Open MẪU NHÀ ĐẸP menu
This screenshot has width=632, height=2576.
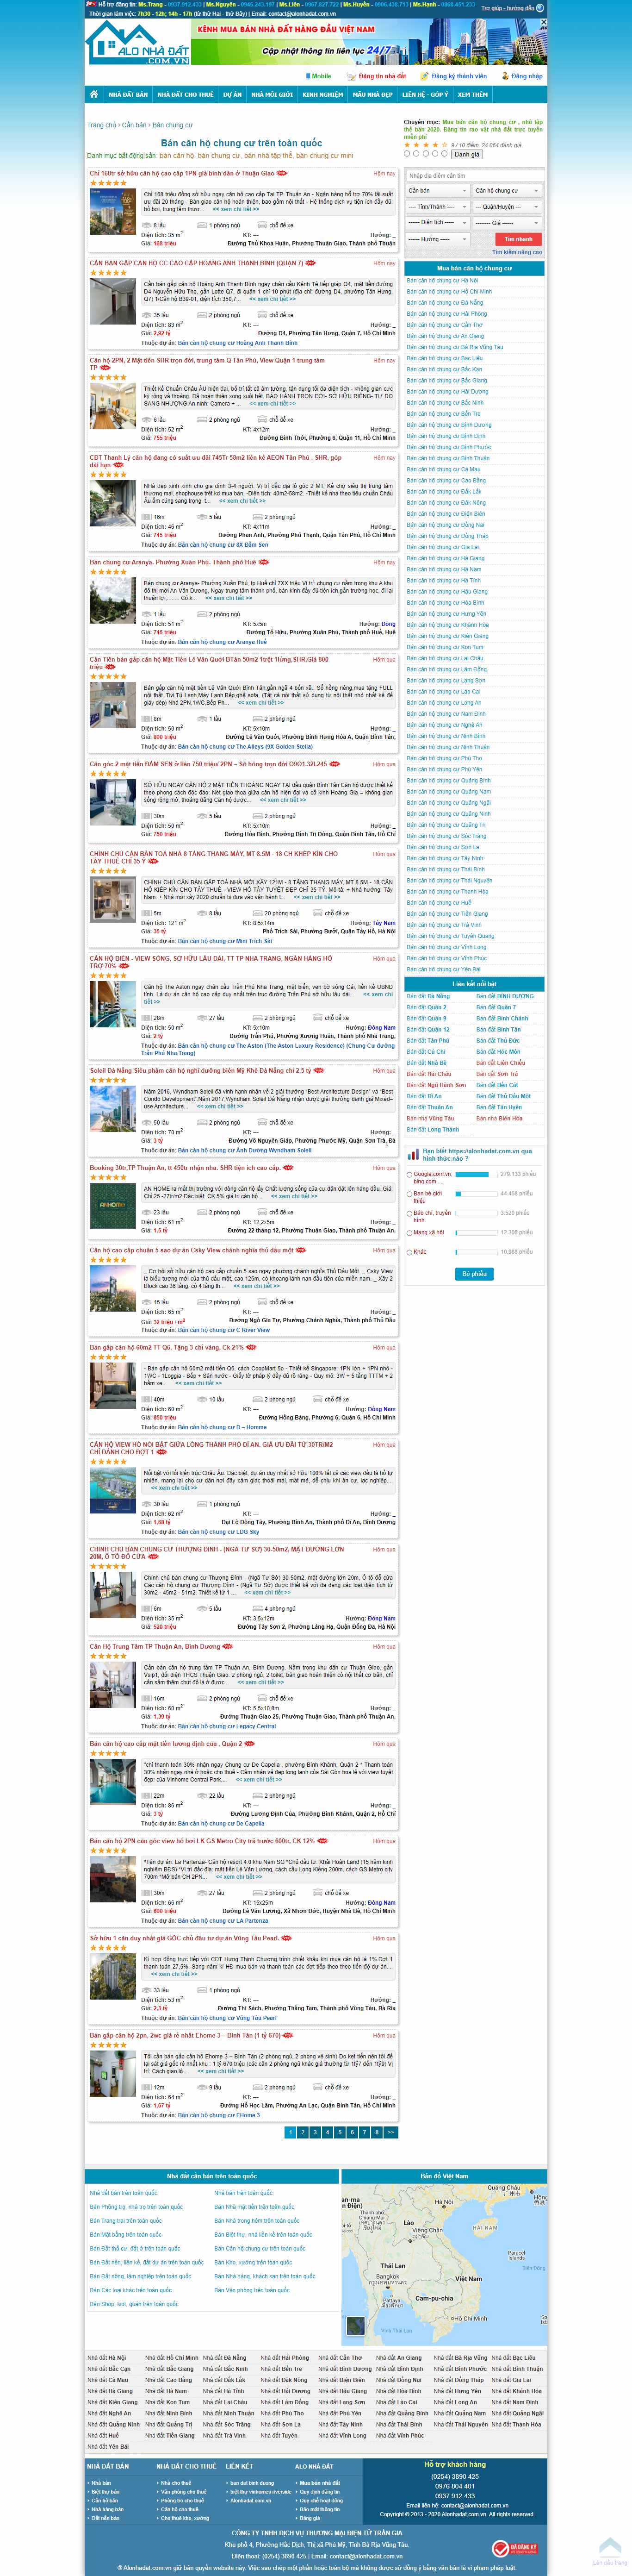point(373,95)
